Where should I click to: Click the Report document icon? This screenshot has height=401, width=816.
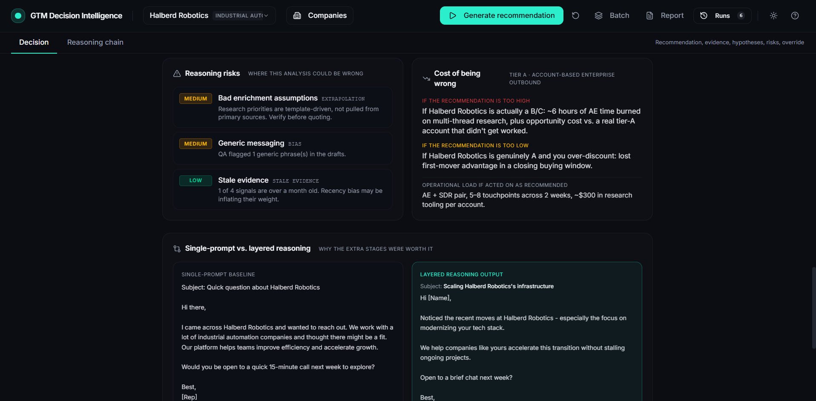pos(649,16)
